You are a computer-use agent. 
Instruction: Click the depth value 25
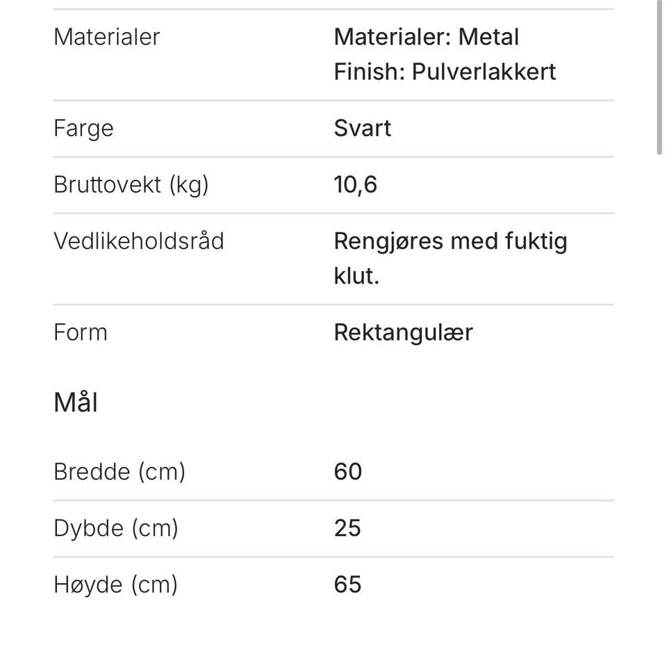click(x=347, y=528)
